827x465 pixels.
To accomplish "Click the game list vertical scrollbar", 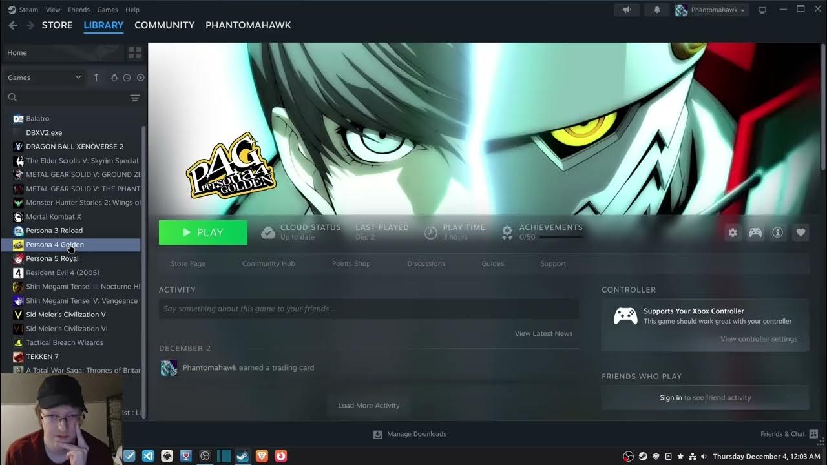I will click(143, 271).
